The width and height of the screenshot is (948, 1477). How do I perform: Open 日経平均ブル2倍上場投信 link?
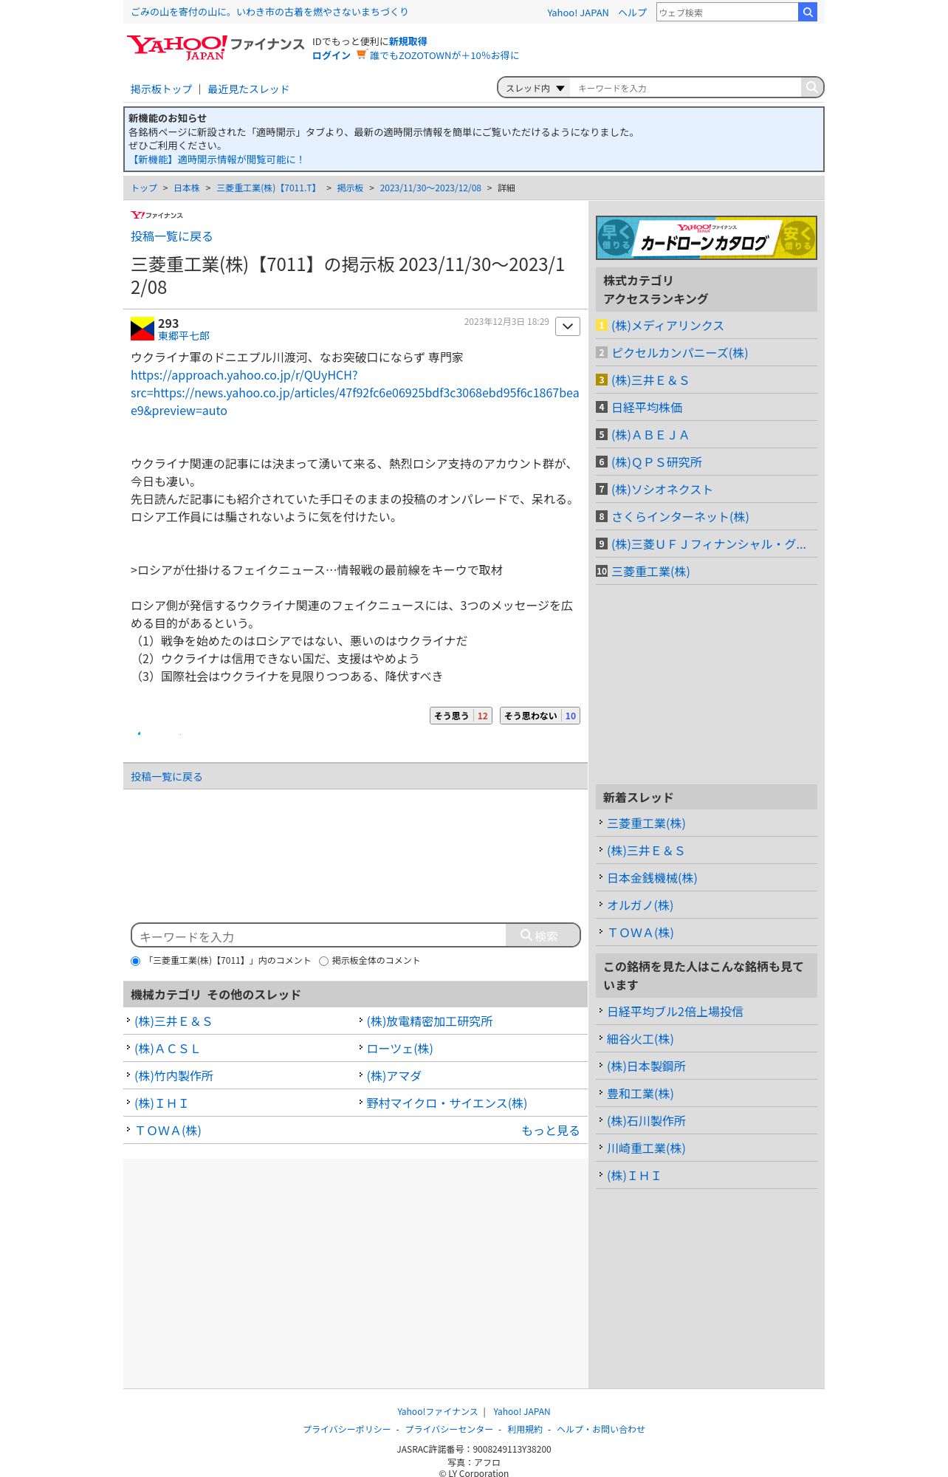point(675,1012)
